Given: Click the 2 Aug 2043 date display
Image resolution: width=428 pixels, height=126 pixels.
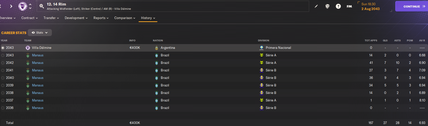Looking at the screenshot, I should point(370,9).
